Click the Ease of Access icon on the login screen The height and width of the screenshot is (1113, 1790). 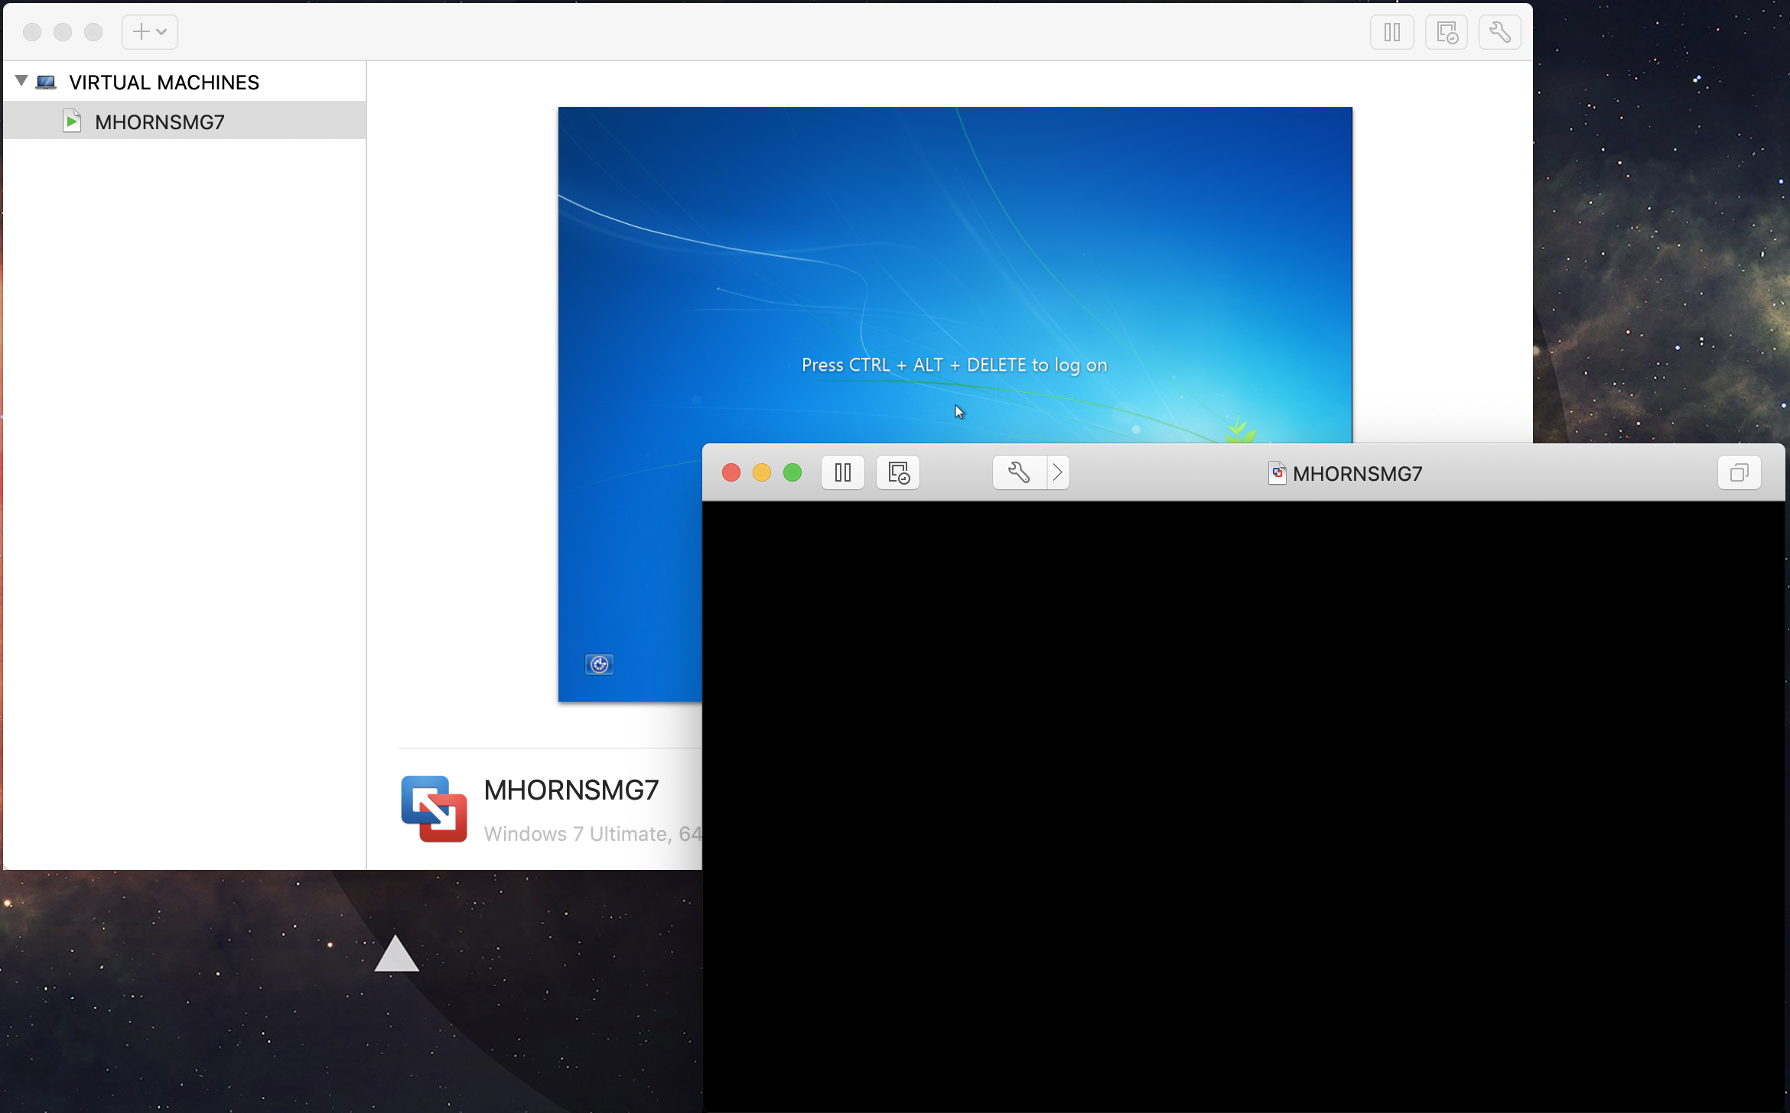point(599,664)
